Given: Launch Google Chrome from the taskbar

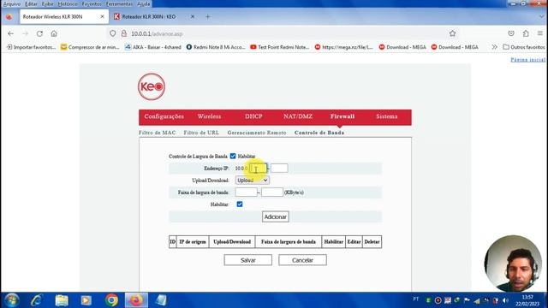Looking at the screenshot, I should [x=111, y=300].
